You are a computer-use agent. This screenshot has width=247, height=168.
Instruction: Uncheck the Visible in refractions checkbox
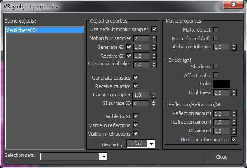click(135, 134)
